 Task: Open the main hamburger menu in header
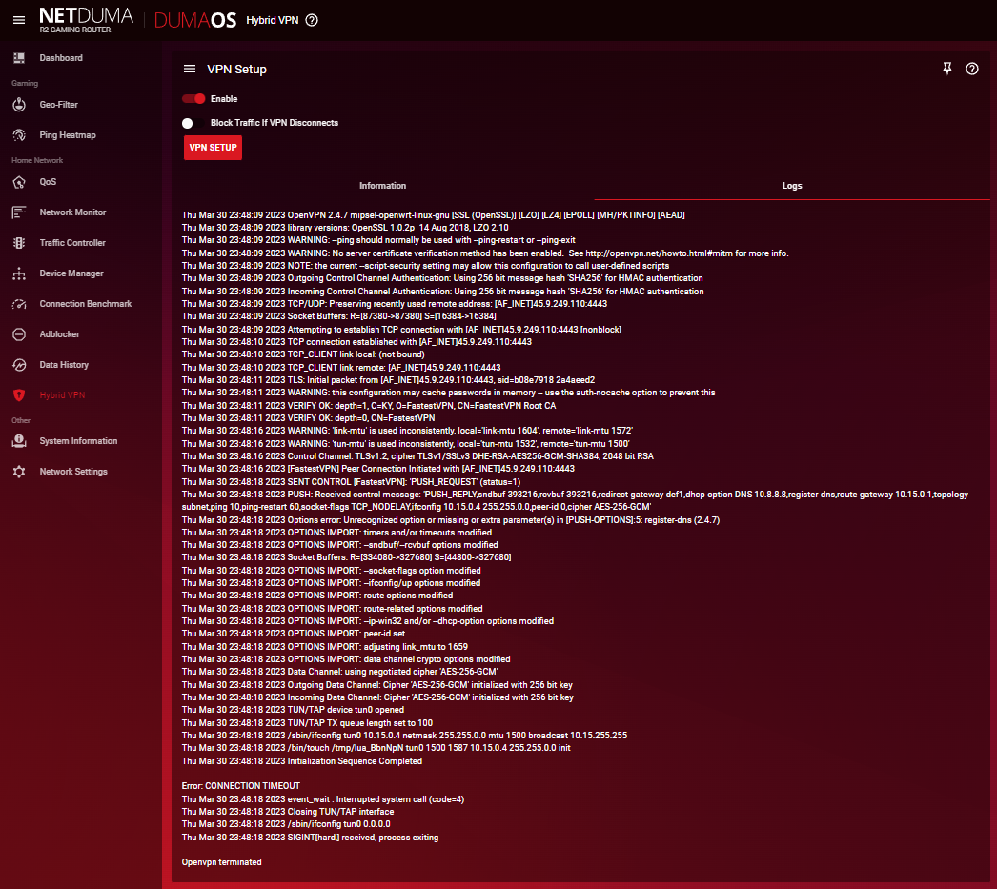pos(19,20)
